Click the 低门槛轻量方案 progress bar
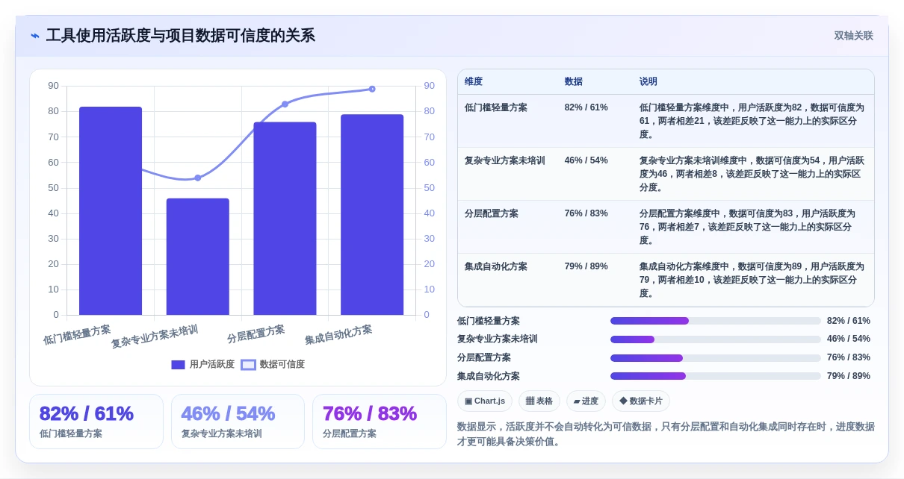 pyautogui.click(x=716, y=321)
